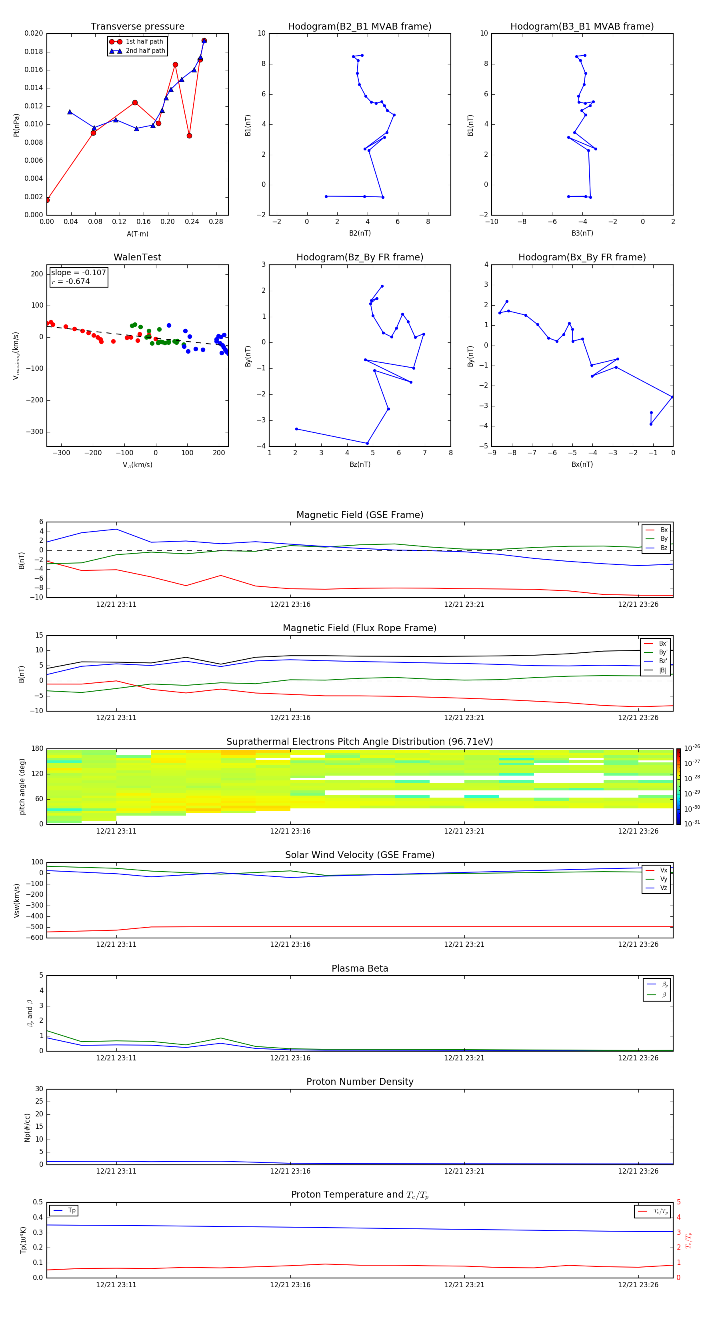720x1320 pixels.
Task: Click the Te/Tp legend entry
Action: click(653, 1211)
